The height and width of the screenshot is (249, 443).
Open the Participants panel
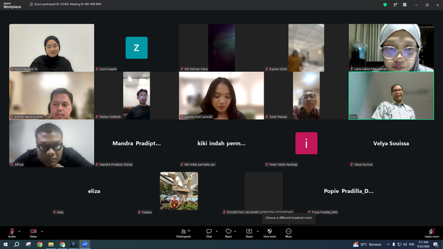(183, 233)
